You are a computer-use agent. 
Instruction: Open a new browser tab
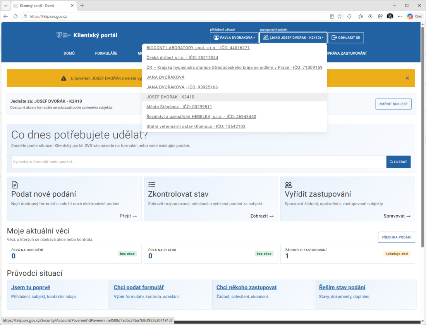(x=82, y=5)
